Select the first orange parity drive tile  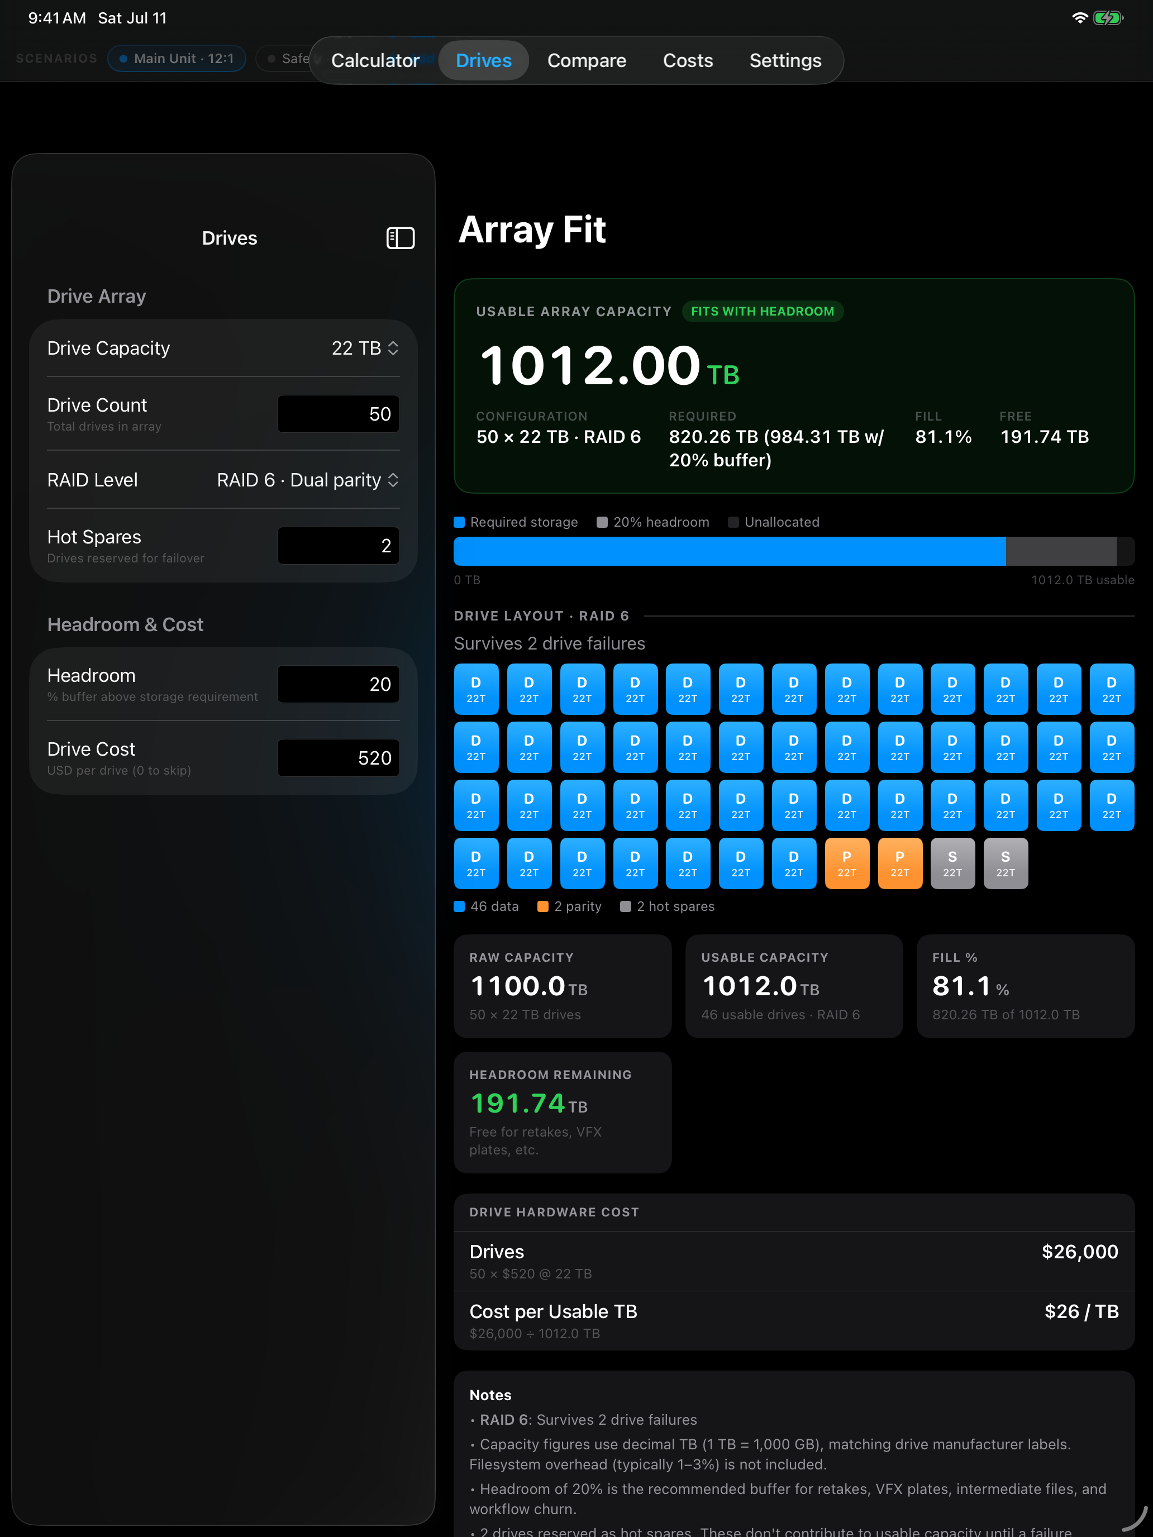click(846, 863)
